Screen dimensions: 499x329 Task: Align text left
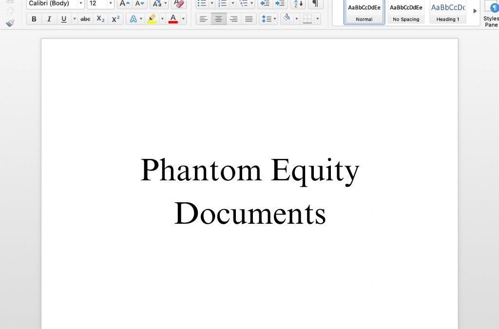point(203,19)
